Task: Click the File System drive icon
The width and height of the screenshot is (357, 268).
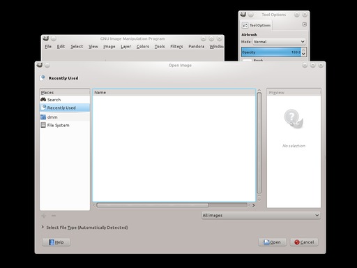Action: [x=43, y=125]
